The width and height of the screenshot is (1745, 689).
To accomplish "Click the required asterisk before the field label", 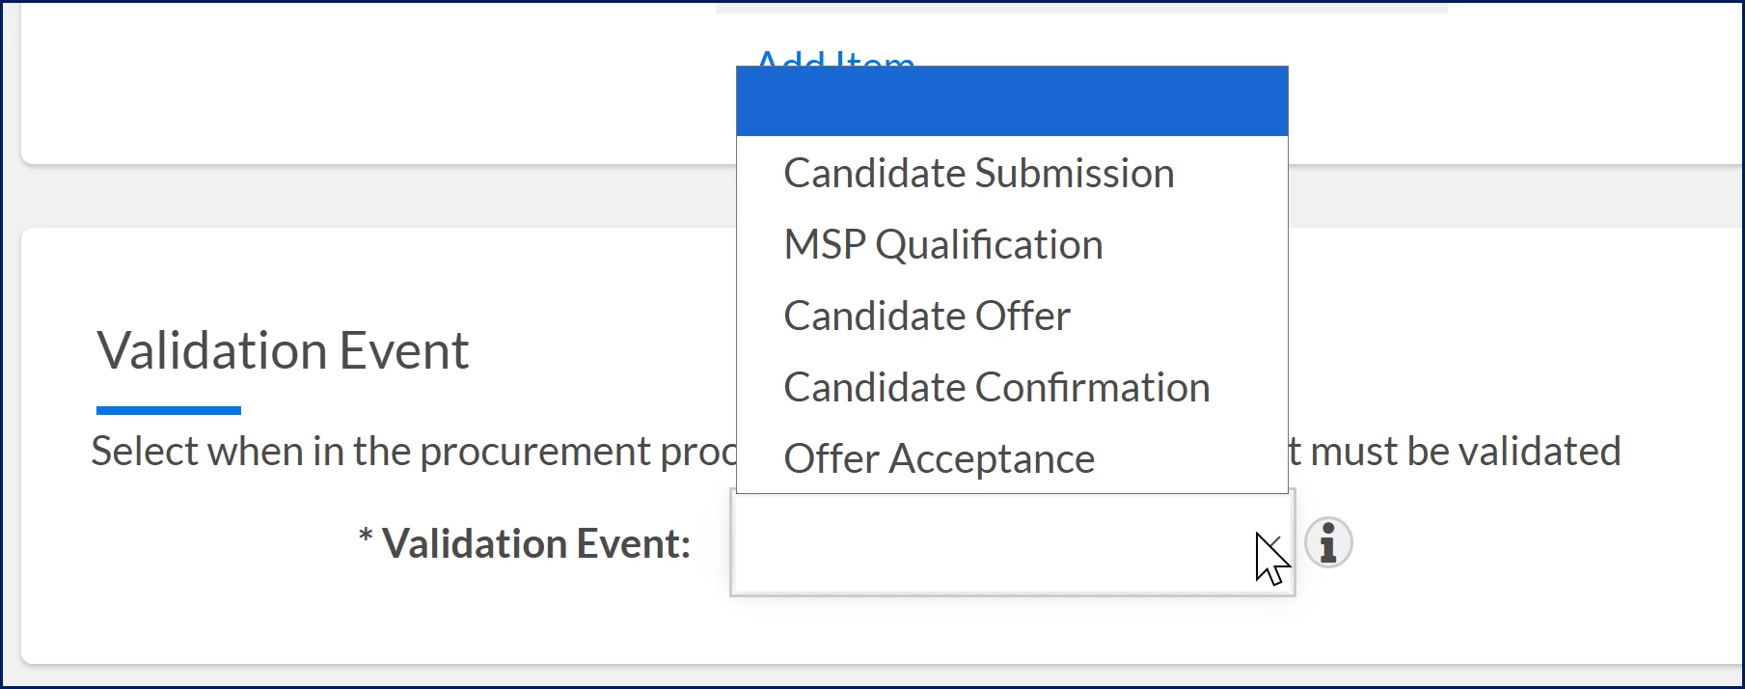I will (366, 536).
